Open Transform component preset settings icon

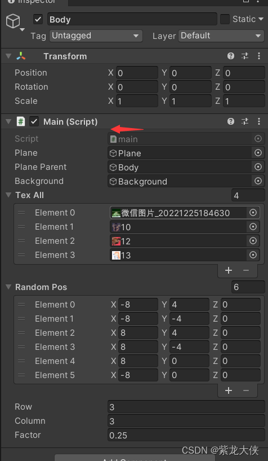245,56
